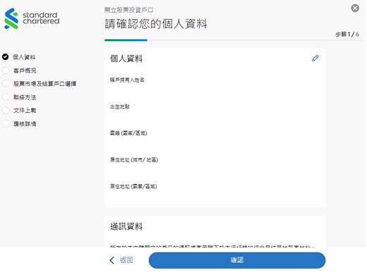Select the 覆核詳情 step circle
The width and height of the screenshot is (367, 275).
[6, 123]
